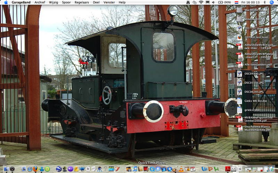Select the AbbaShowMVBPlaatje PDF file
The height and width of the screenshot is (173, 278).
coord(239,55)
